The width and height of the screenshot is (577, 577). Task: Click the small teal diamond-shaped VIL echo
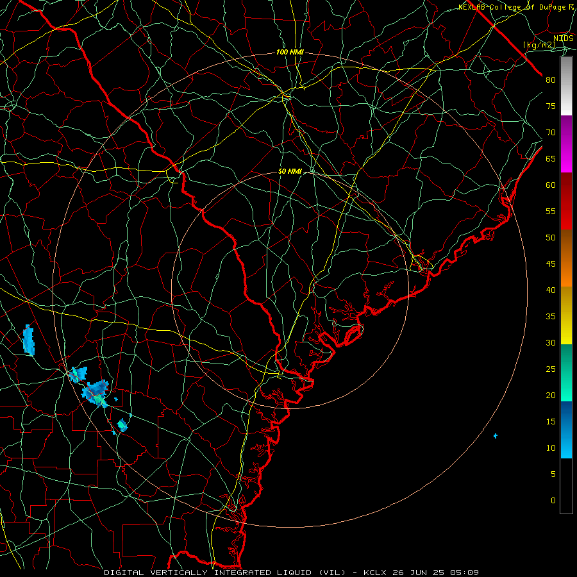tap(122, 426)
